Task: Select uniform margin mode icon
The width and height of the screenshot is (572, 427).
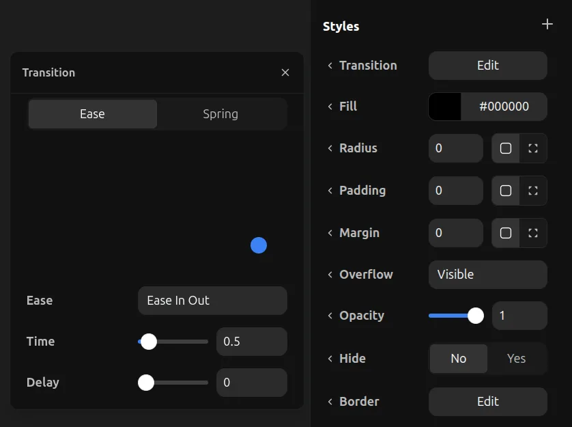Action: pyautogui.click(x=506, y=233)
